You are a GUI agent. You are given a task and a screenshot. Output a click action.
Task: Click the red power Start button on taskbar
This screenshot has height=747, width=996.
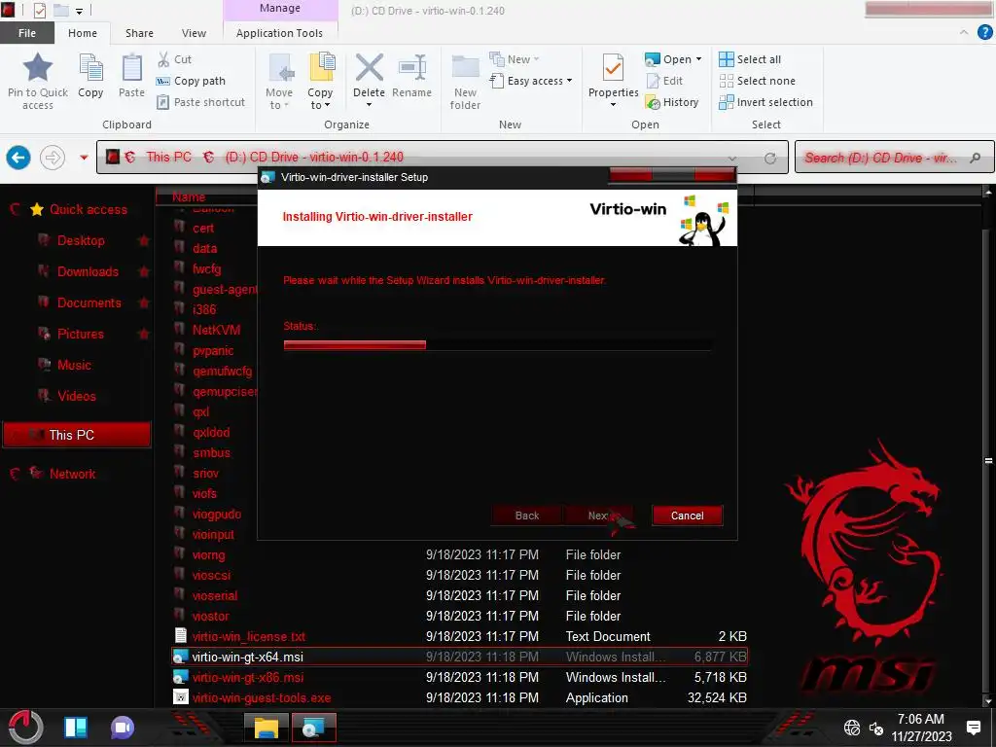[26, 728]
